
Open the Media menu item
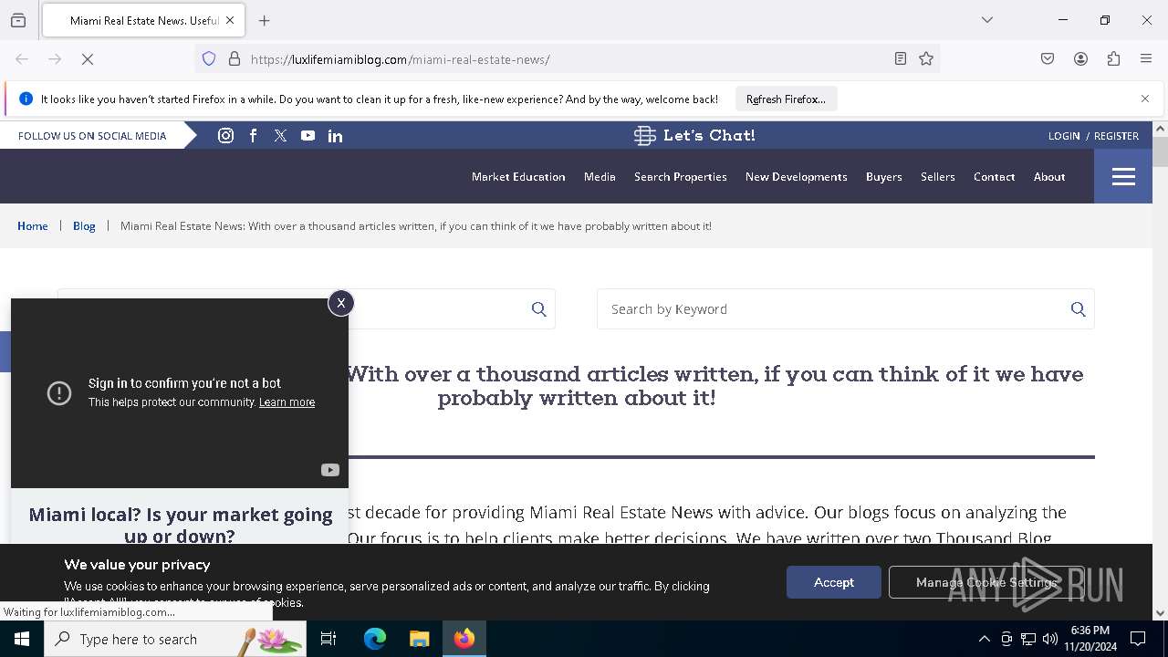coord(600,177)
